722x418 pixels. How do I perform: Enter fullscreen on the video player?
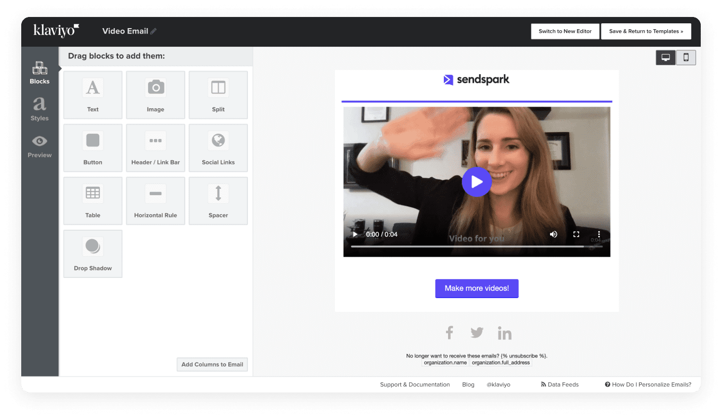click(x=577, y=234)
